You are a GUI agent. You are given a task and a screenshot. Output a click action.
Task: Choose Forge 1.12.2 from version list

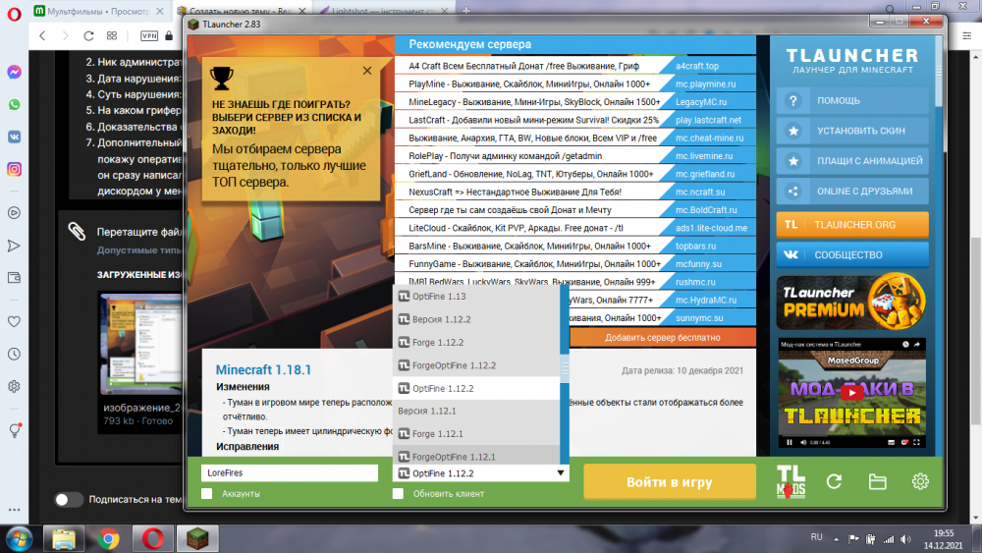(x=476, y=343)
